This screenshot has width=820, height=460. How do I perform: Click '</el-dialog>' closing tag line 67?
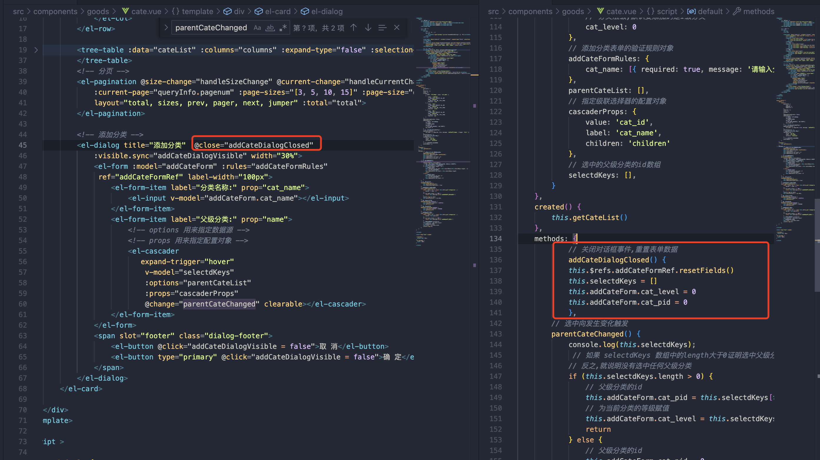click(x=102, y=378)
